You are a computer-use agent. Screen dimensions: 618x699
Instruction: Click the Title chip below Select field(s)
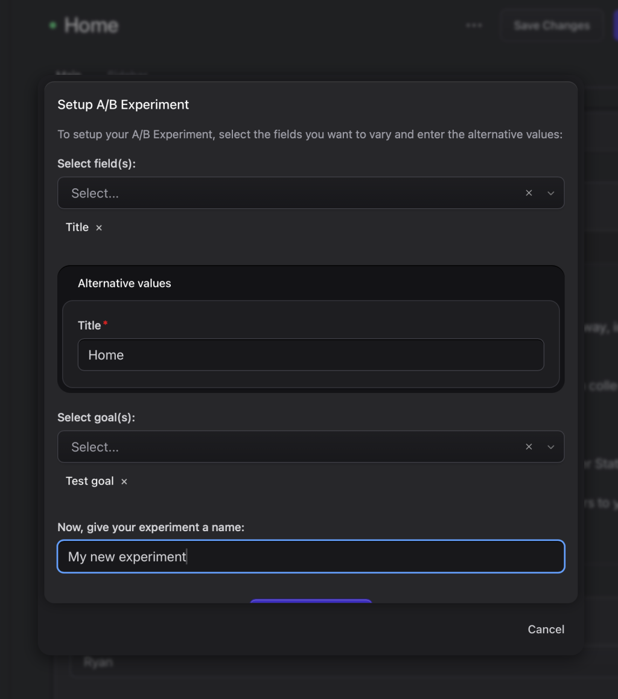pyautogui.click(x=77, y=228)
